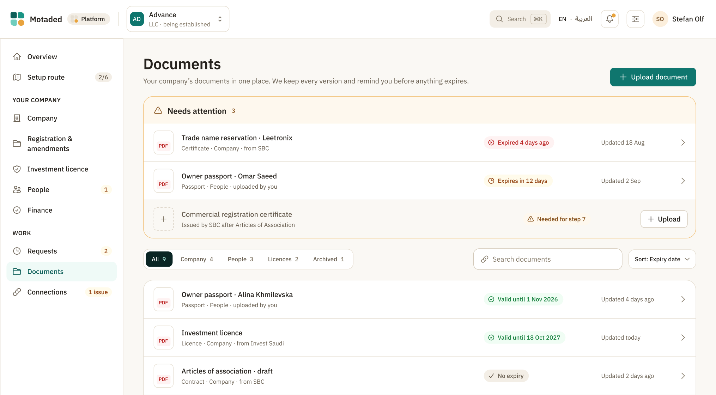Open Articles of association row chevron

click(683, 376)
